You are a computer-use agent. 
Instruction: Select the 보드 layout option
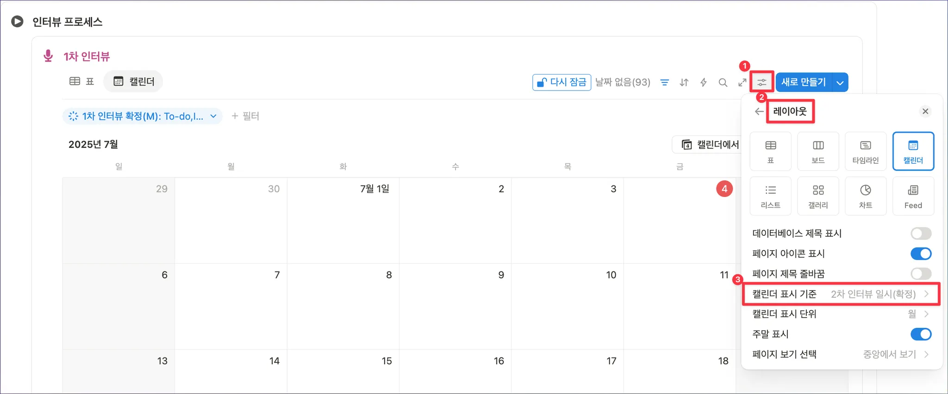click(x=818, y=151)
